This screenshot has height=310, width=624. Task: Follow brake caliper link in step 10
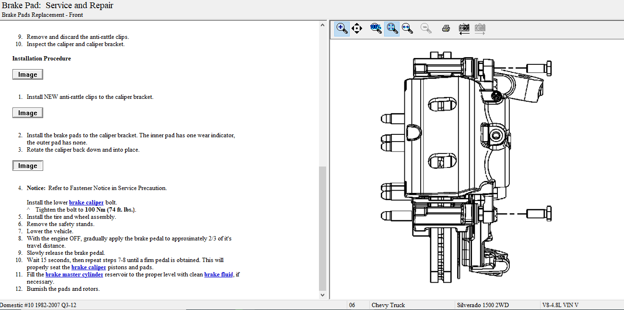point(89,267)
